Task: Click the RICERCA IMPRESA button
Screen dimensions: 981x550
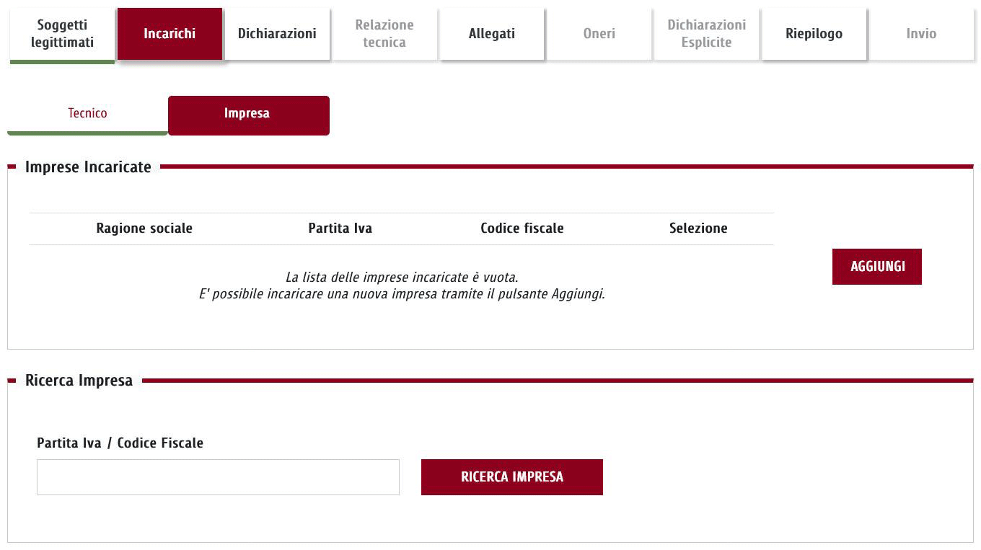Action: pyautogui.click(x=511, y=477)
